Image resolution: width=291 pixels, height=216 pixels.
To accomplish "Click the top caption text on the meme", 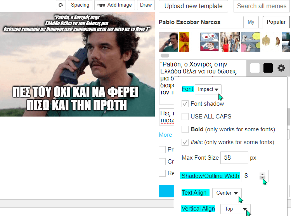I will coord(77,23).
